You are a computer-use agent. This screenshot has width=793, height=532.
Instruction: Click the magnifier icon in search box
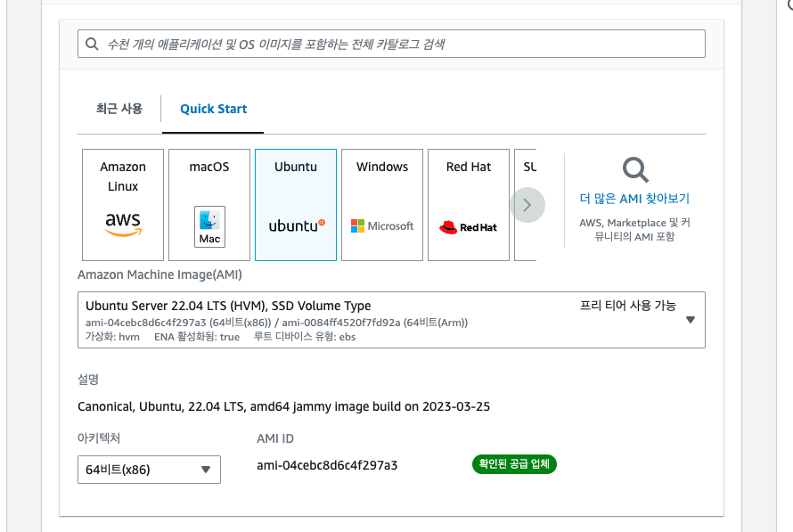tap(92, 44)
